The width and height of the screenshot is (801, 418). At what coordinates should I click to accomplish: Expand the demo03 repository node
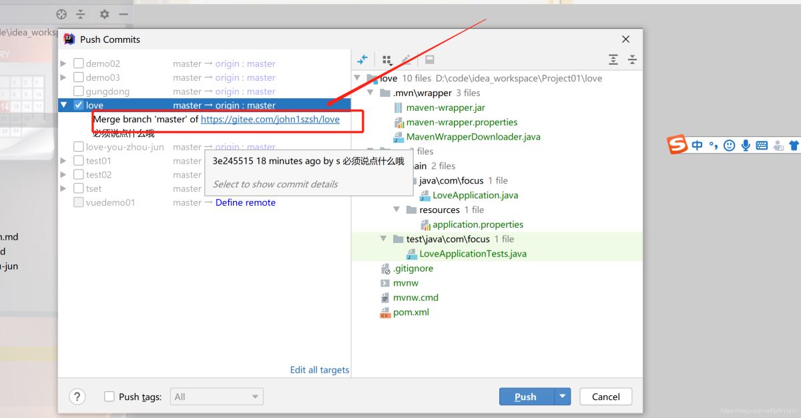coord(63,77)
